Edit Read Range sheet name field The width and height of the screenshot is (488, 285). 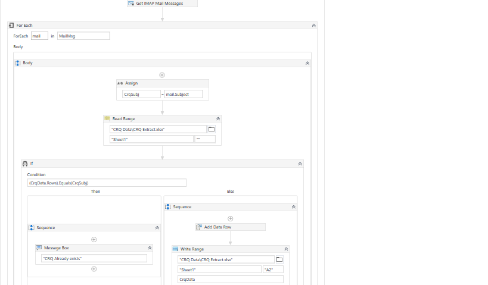[x=151, y=139]
